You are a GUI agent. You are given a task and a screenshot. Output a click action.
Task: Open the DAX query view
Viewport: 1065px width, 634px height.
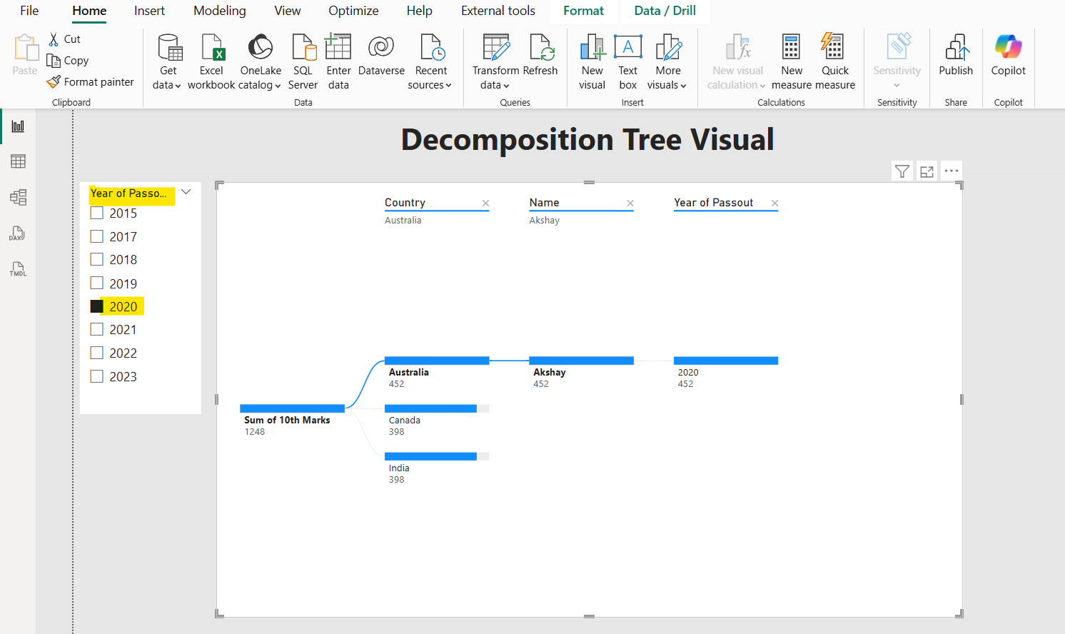coord(17,233)
